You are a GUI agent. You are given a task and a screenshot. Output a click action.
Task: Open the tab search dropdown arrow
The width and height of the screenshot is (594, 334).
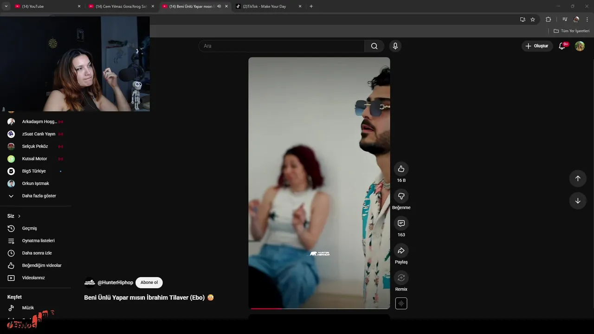pos(6,6)
